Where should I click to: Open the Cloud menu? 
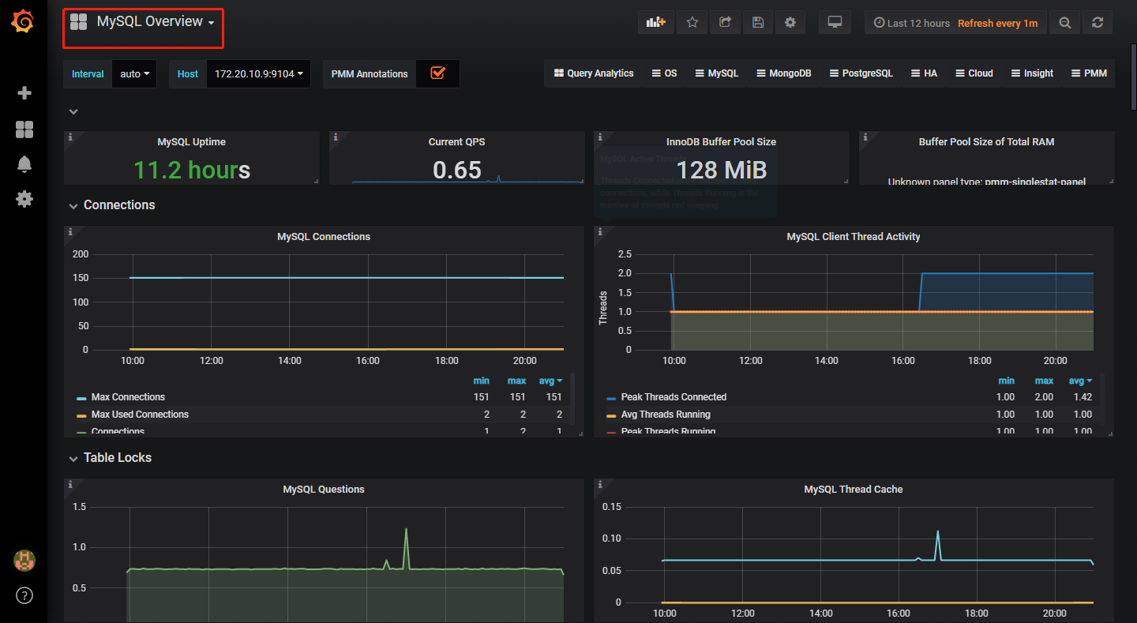coord(974,73)
